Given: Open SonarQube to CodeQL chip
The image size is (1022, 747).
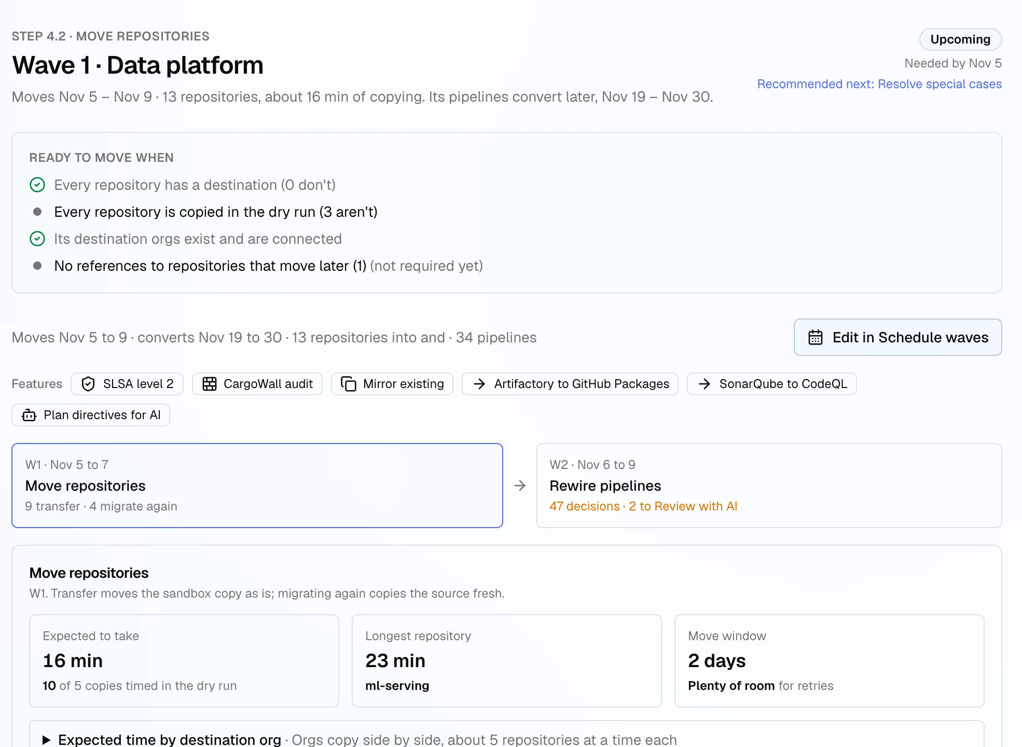Looking at the screenshot, I should pos(771,384).
